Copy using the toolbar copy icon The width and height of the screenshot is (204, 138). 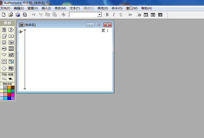point(47,15)
